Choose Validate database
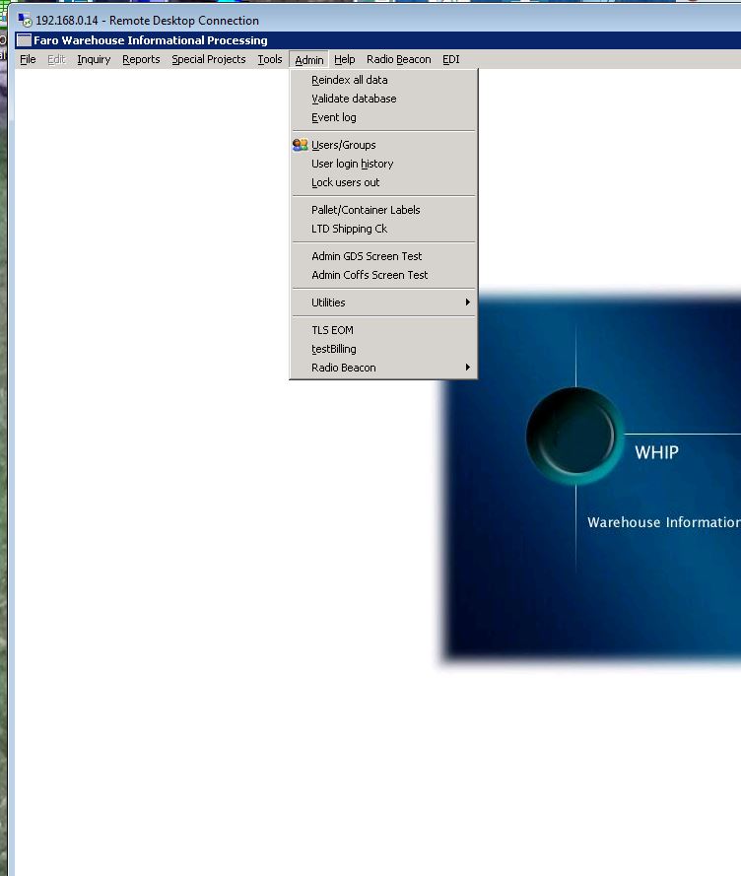This screenshot has width=741, height=876. tap(383, 99)
